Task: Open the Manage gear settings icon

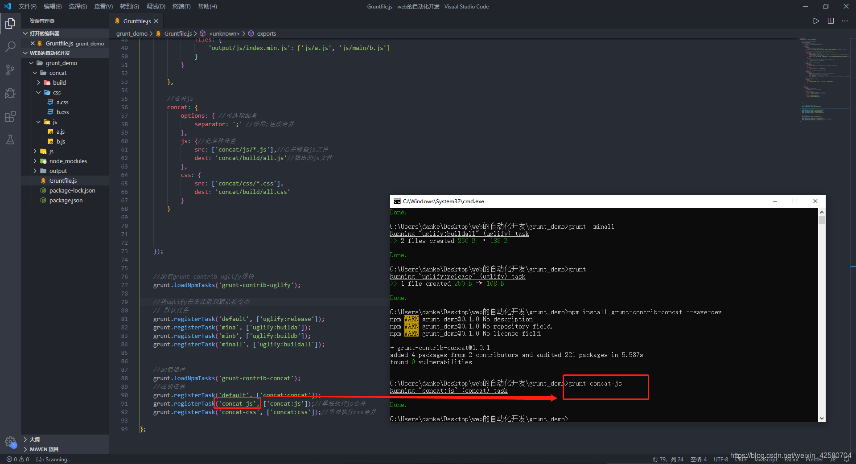Action: pos(10,442)
